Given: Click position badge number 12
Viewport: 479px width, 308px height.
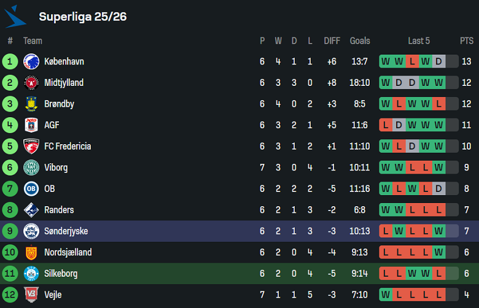Looking at the screenshot, I should click(10, 295).
